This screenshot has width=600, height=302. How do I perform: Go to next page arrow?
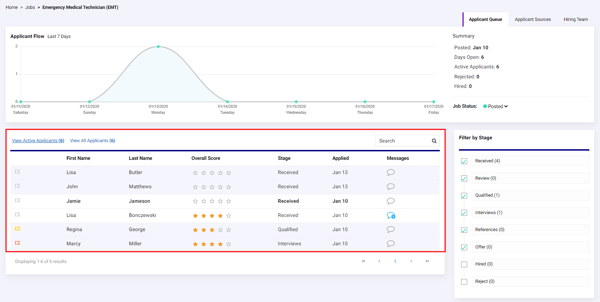(411, 261)
